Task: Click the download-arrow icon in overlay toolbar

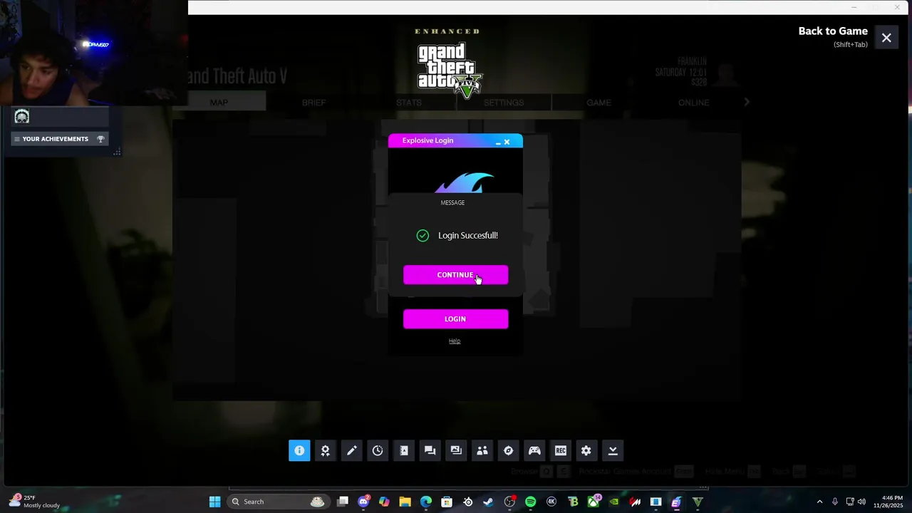Action: pyautogui.click(x=613, y=450)
